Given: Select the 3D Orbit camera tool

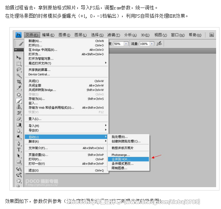Looking at the screenshot, I should coord(19,175).
